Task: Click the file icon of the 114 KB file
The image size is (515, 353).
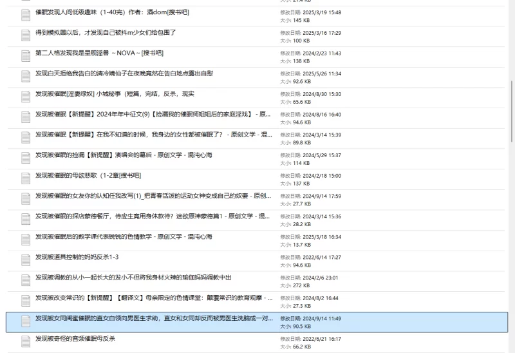Action: click(x=26, y=158)
